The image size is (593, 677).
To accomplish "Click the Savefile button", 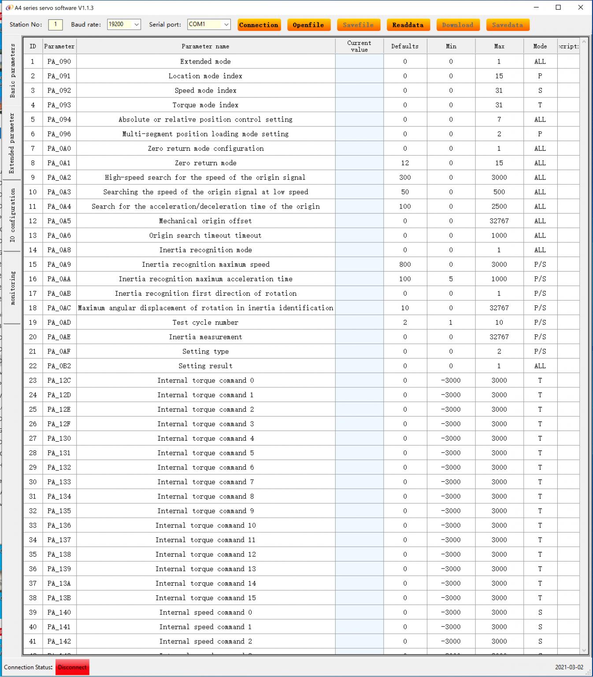I will pyautogui.click(x=358, y=25).
